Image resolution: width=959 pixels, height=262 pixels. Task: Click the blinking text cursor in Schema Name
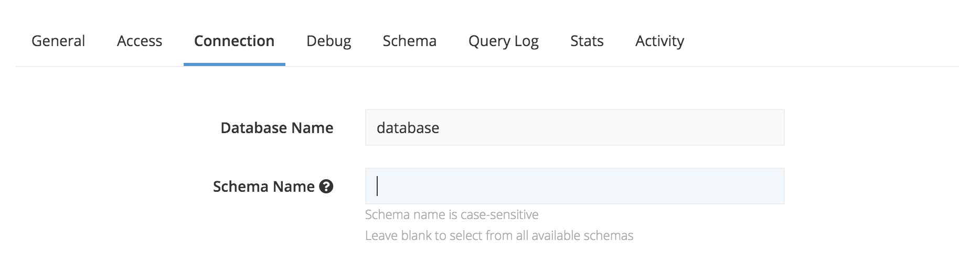[377, 186]
